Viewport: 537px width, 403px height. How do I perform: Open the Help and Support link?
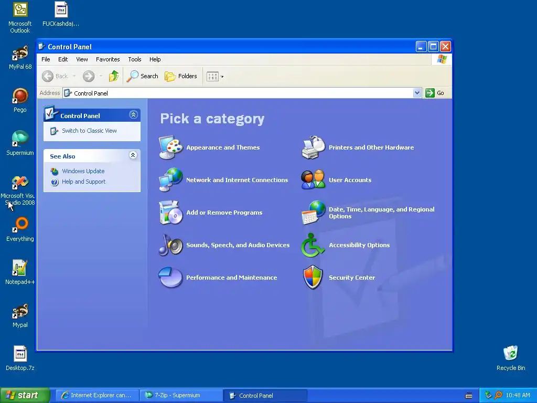point(83,182)
